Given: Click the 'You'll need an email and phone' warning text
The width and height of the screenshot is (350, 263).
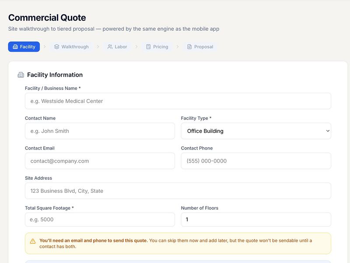Looking at the screenshot, I should tap(175, 244).
